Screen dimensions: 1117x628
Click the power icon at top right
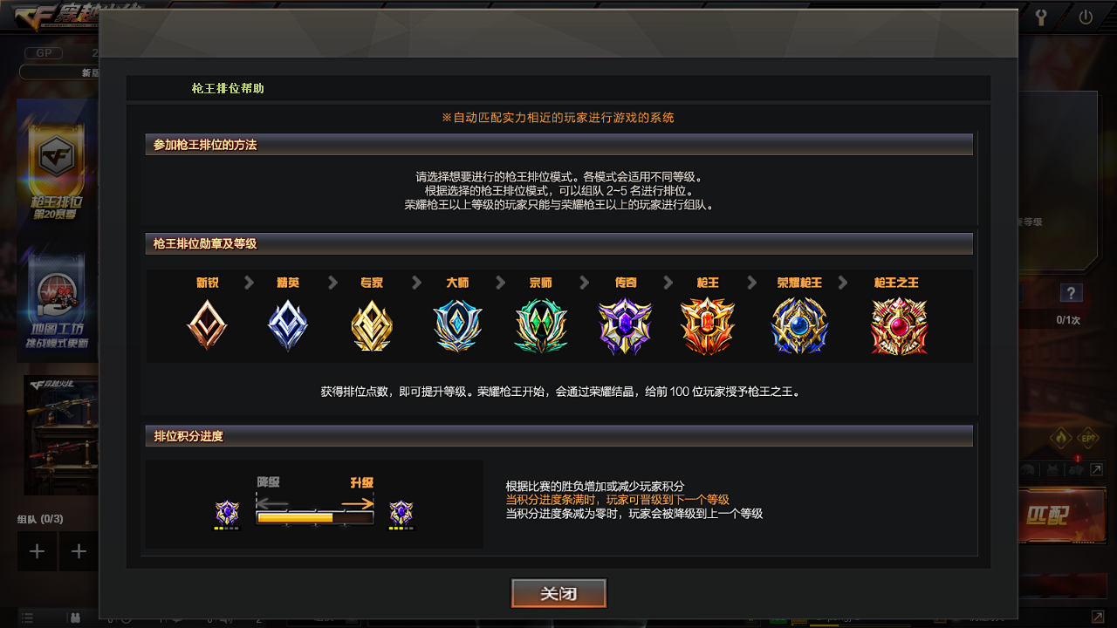click(1086, 17)
